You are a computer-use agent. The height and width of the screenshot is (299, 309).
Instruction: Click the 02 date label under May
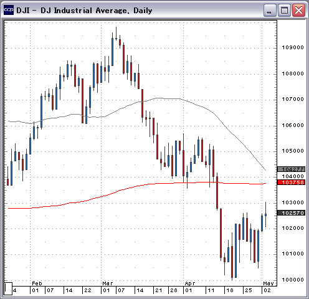(x=267, y=290)
